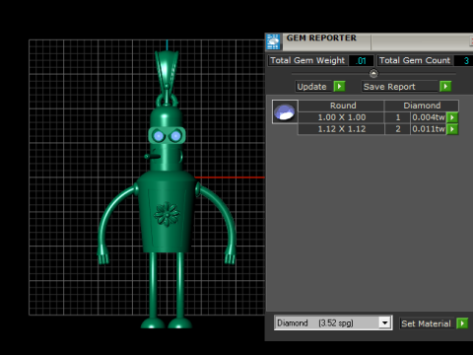This screenshot has height=355, width=473.
Task: Select the round gem thumbnail
Action: tap(285, 111)
